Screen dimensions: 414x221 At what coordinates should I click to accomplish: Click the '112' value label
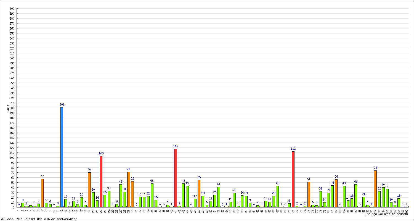(x=293, y=149)
